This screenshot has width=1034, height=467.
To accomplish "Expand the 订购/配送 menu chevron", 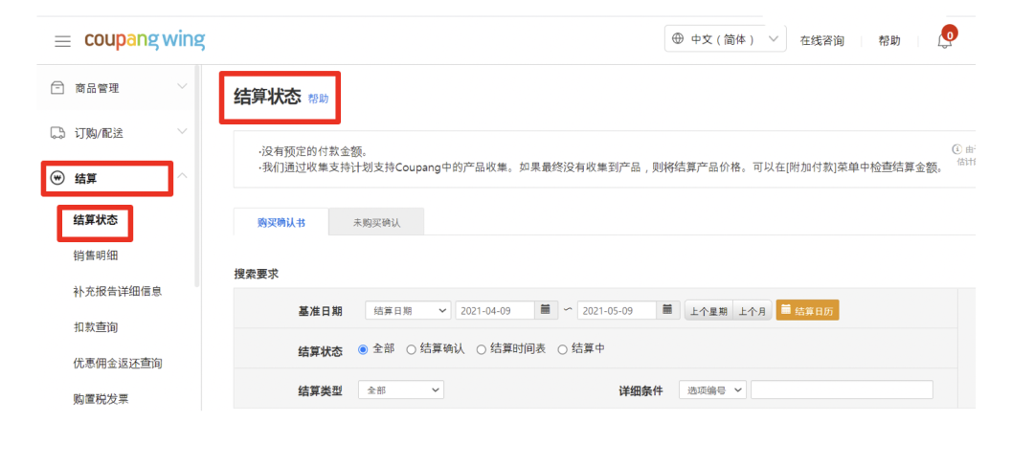I will [x=182, y=132].
